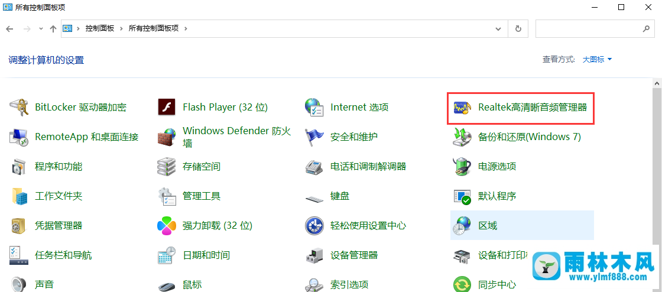Click the 声音 link text

[x=44, y=284]
